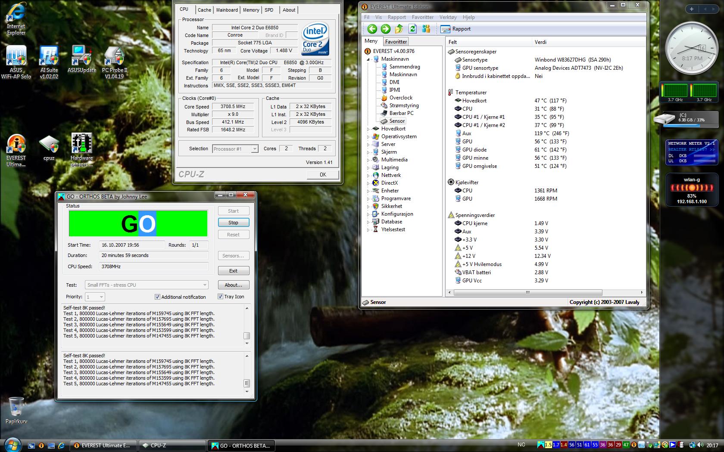
Task: Open CPU-Z processor Selection dropdown
Action: click(x=235, y=149)
